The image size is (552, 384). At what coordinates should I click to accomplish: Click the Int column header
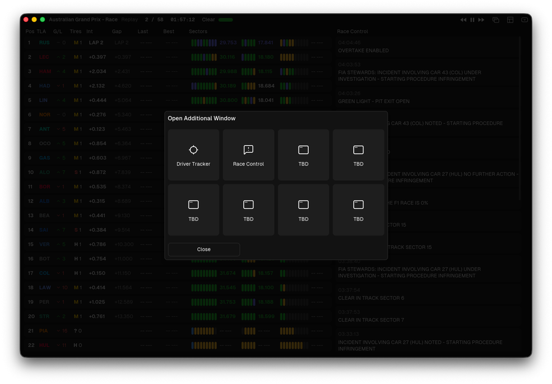(x=90, y=31)
